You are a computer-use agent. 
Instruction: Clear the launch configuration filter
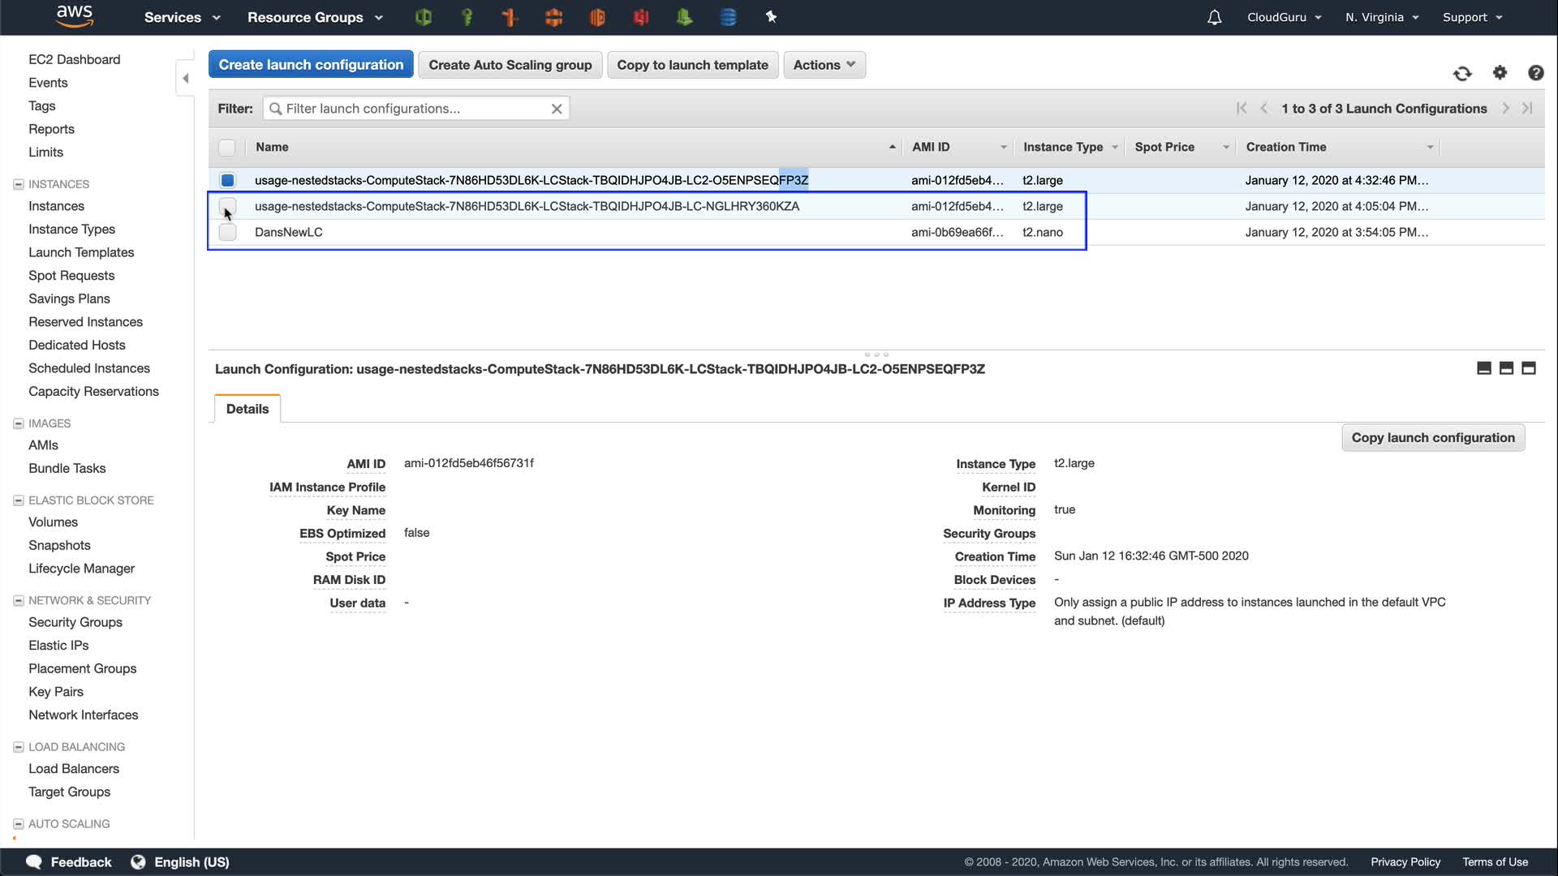(557, 109)
